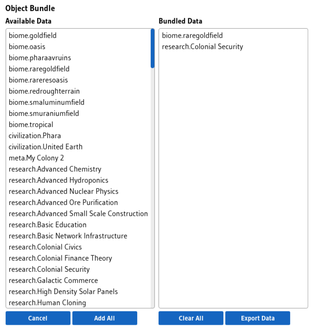323x328 pixels.
Task: Pick research.Galactic Commerce entry
Action: 78,281
